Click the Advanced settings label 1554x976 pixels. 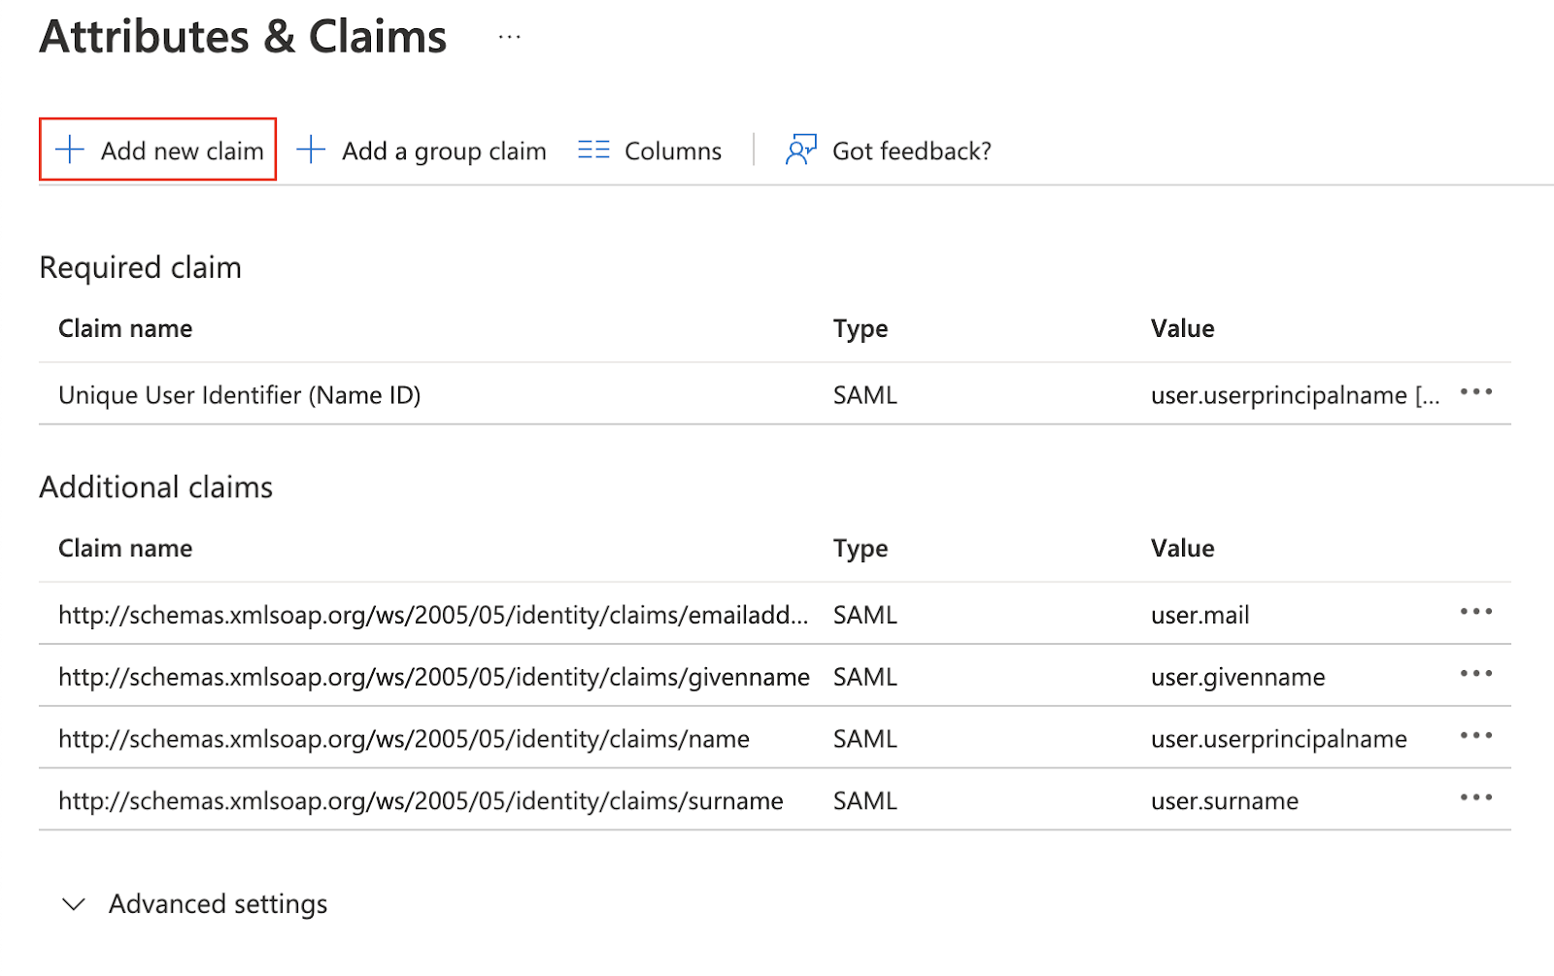coord(218,904)
